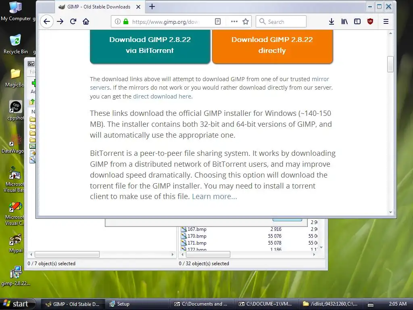The height and width of the screenshot is (310, 413).
Task: Open My Computer desktop icon
Action: tap(16, 11)
